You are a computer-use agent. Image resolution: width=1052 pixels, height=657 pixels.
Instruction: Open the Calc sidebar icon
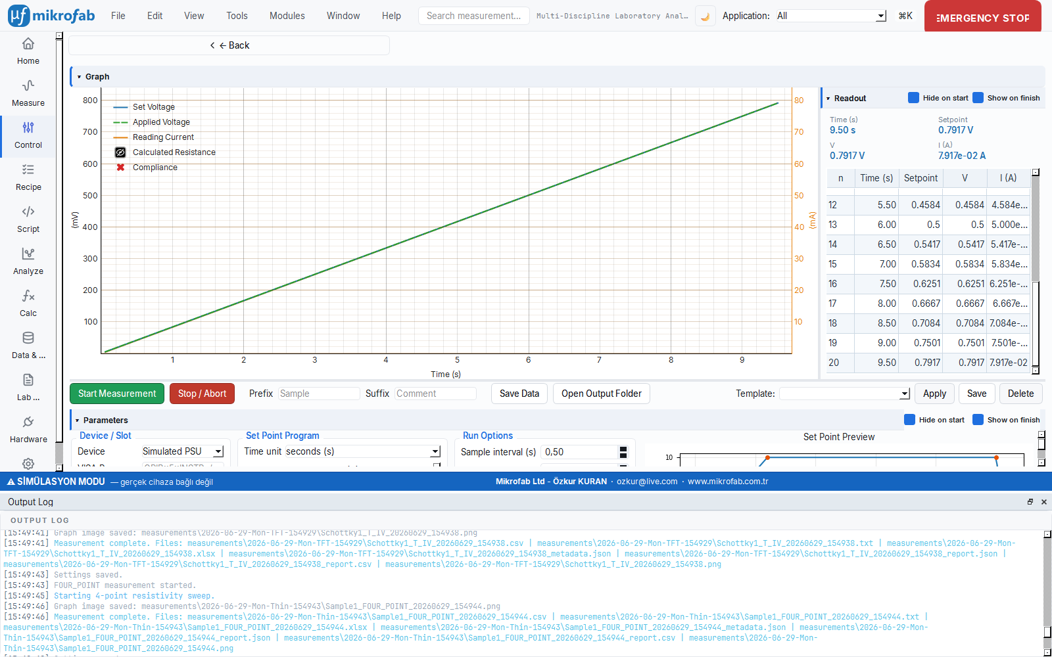(x=28, y=304)
